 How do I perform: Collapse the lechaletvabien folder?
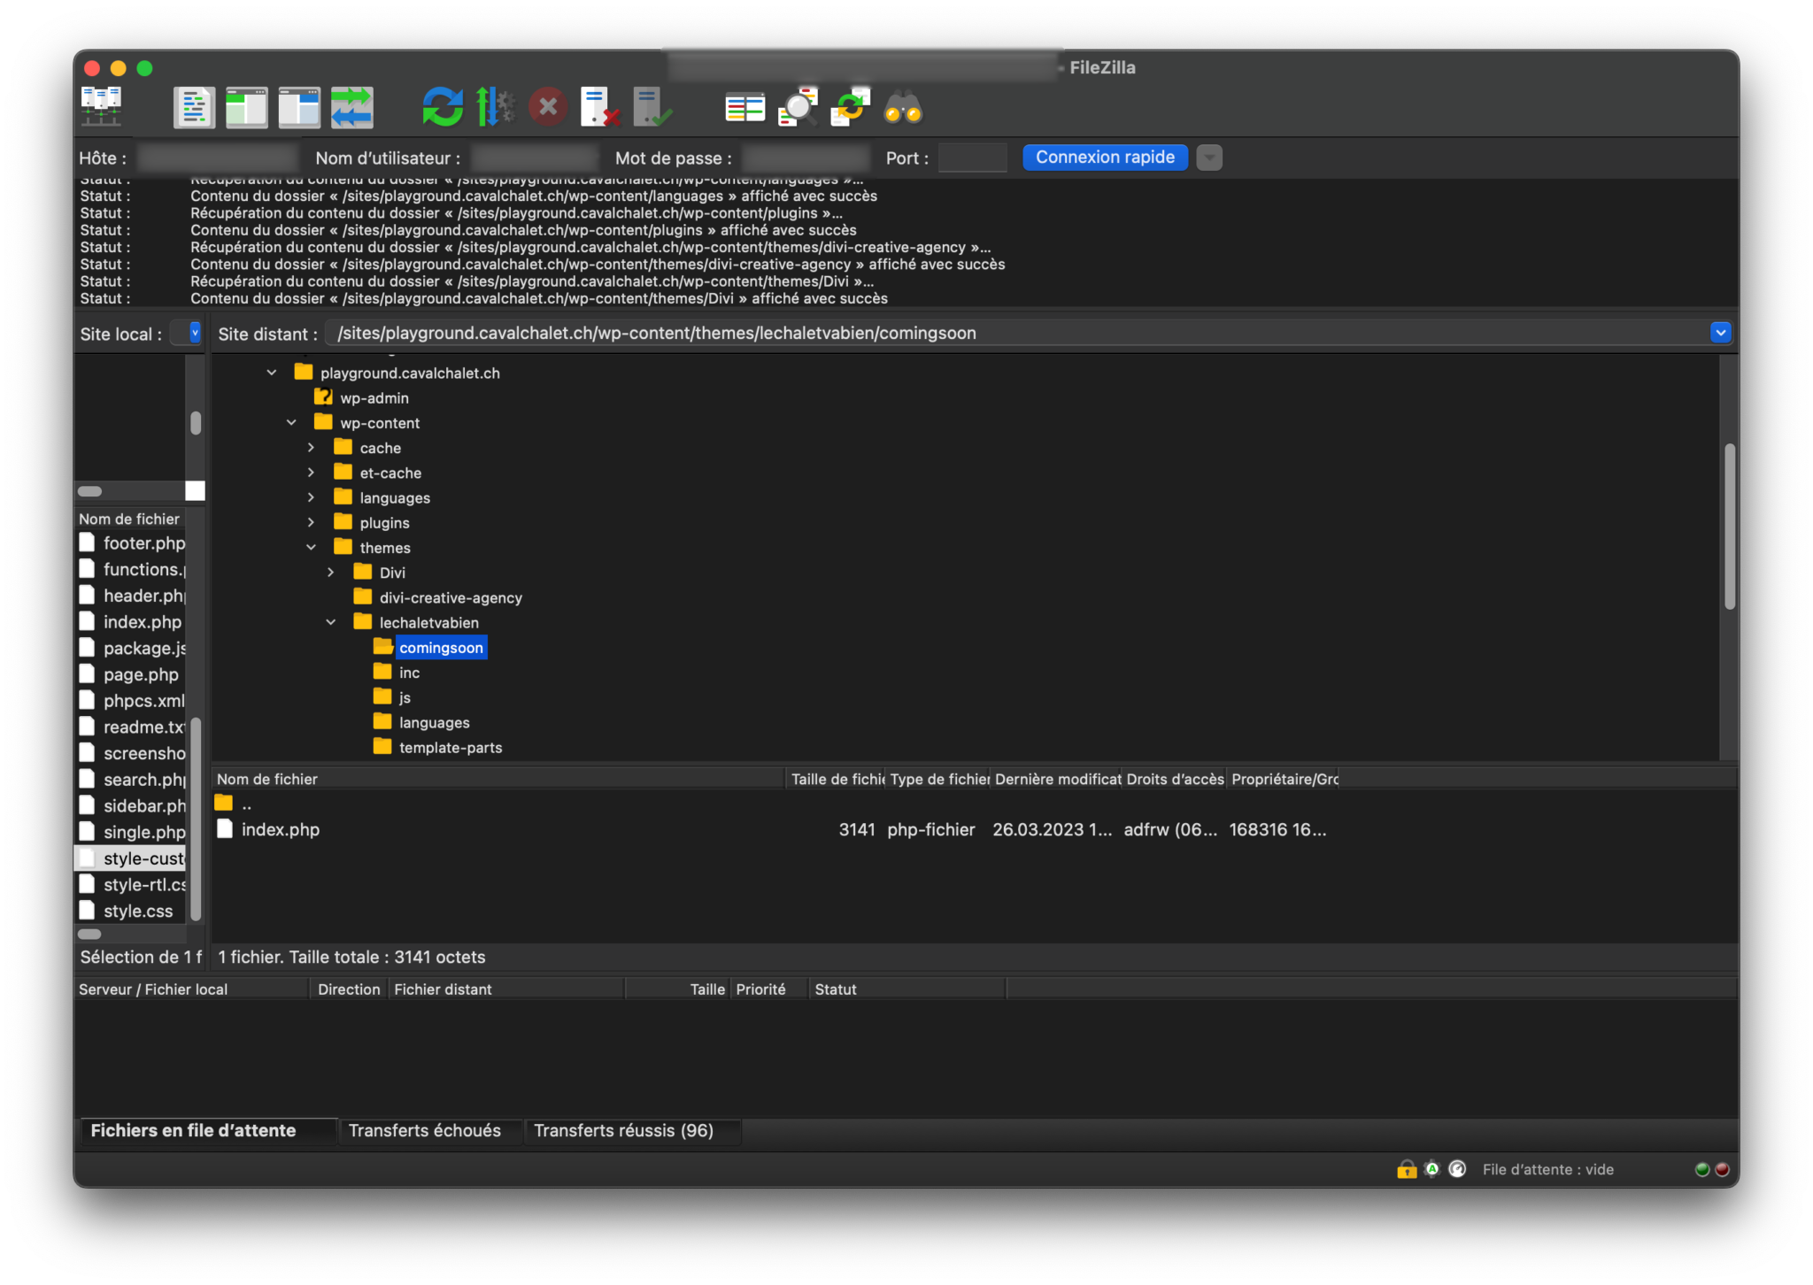[330, 622]
